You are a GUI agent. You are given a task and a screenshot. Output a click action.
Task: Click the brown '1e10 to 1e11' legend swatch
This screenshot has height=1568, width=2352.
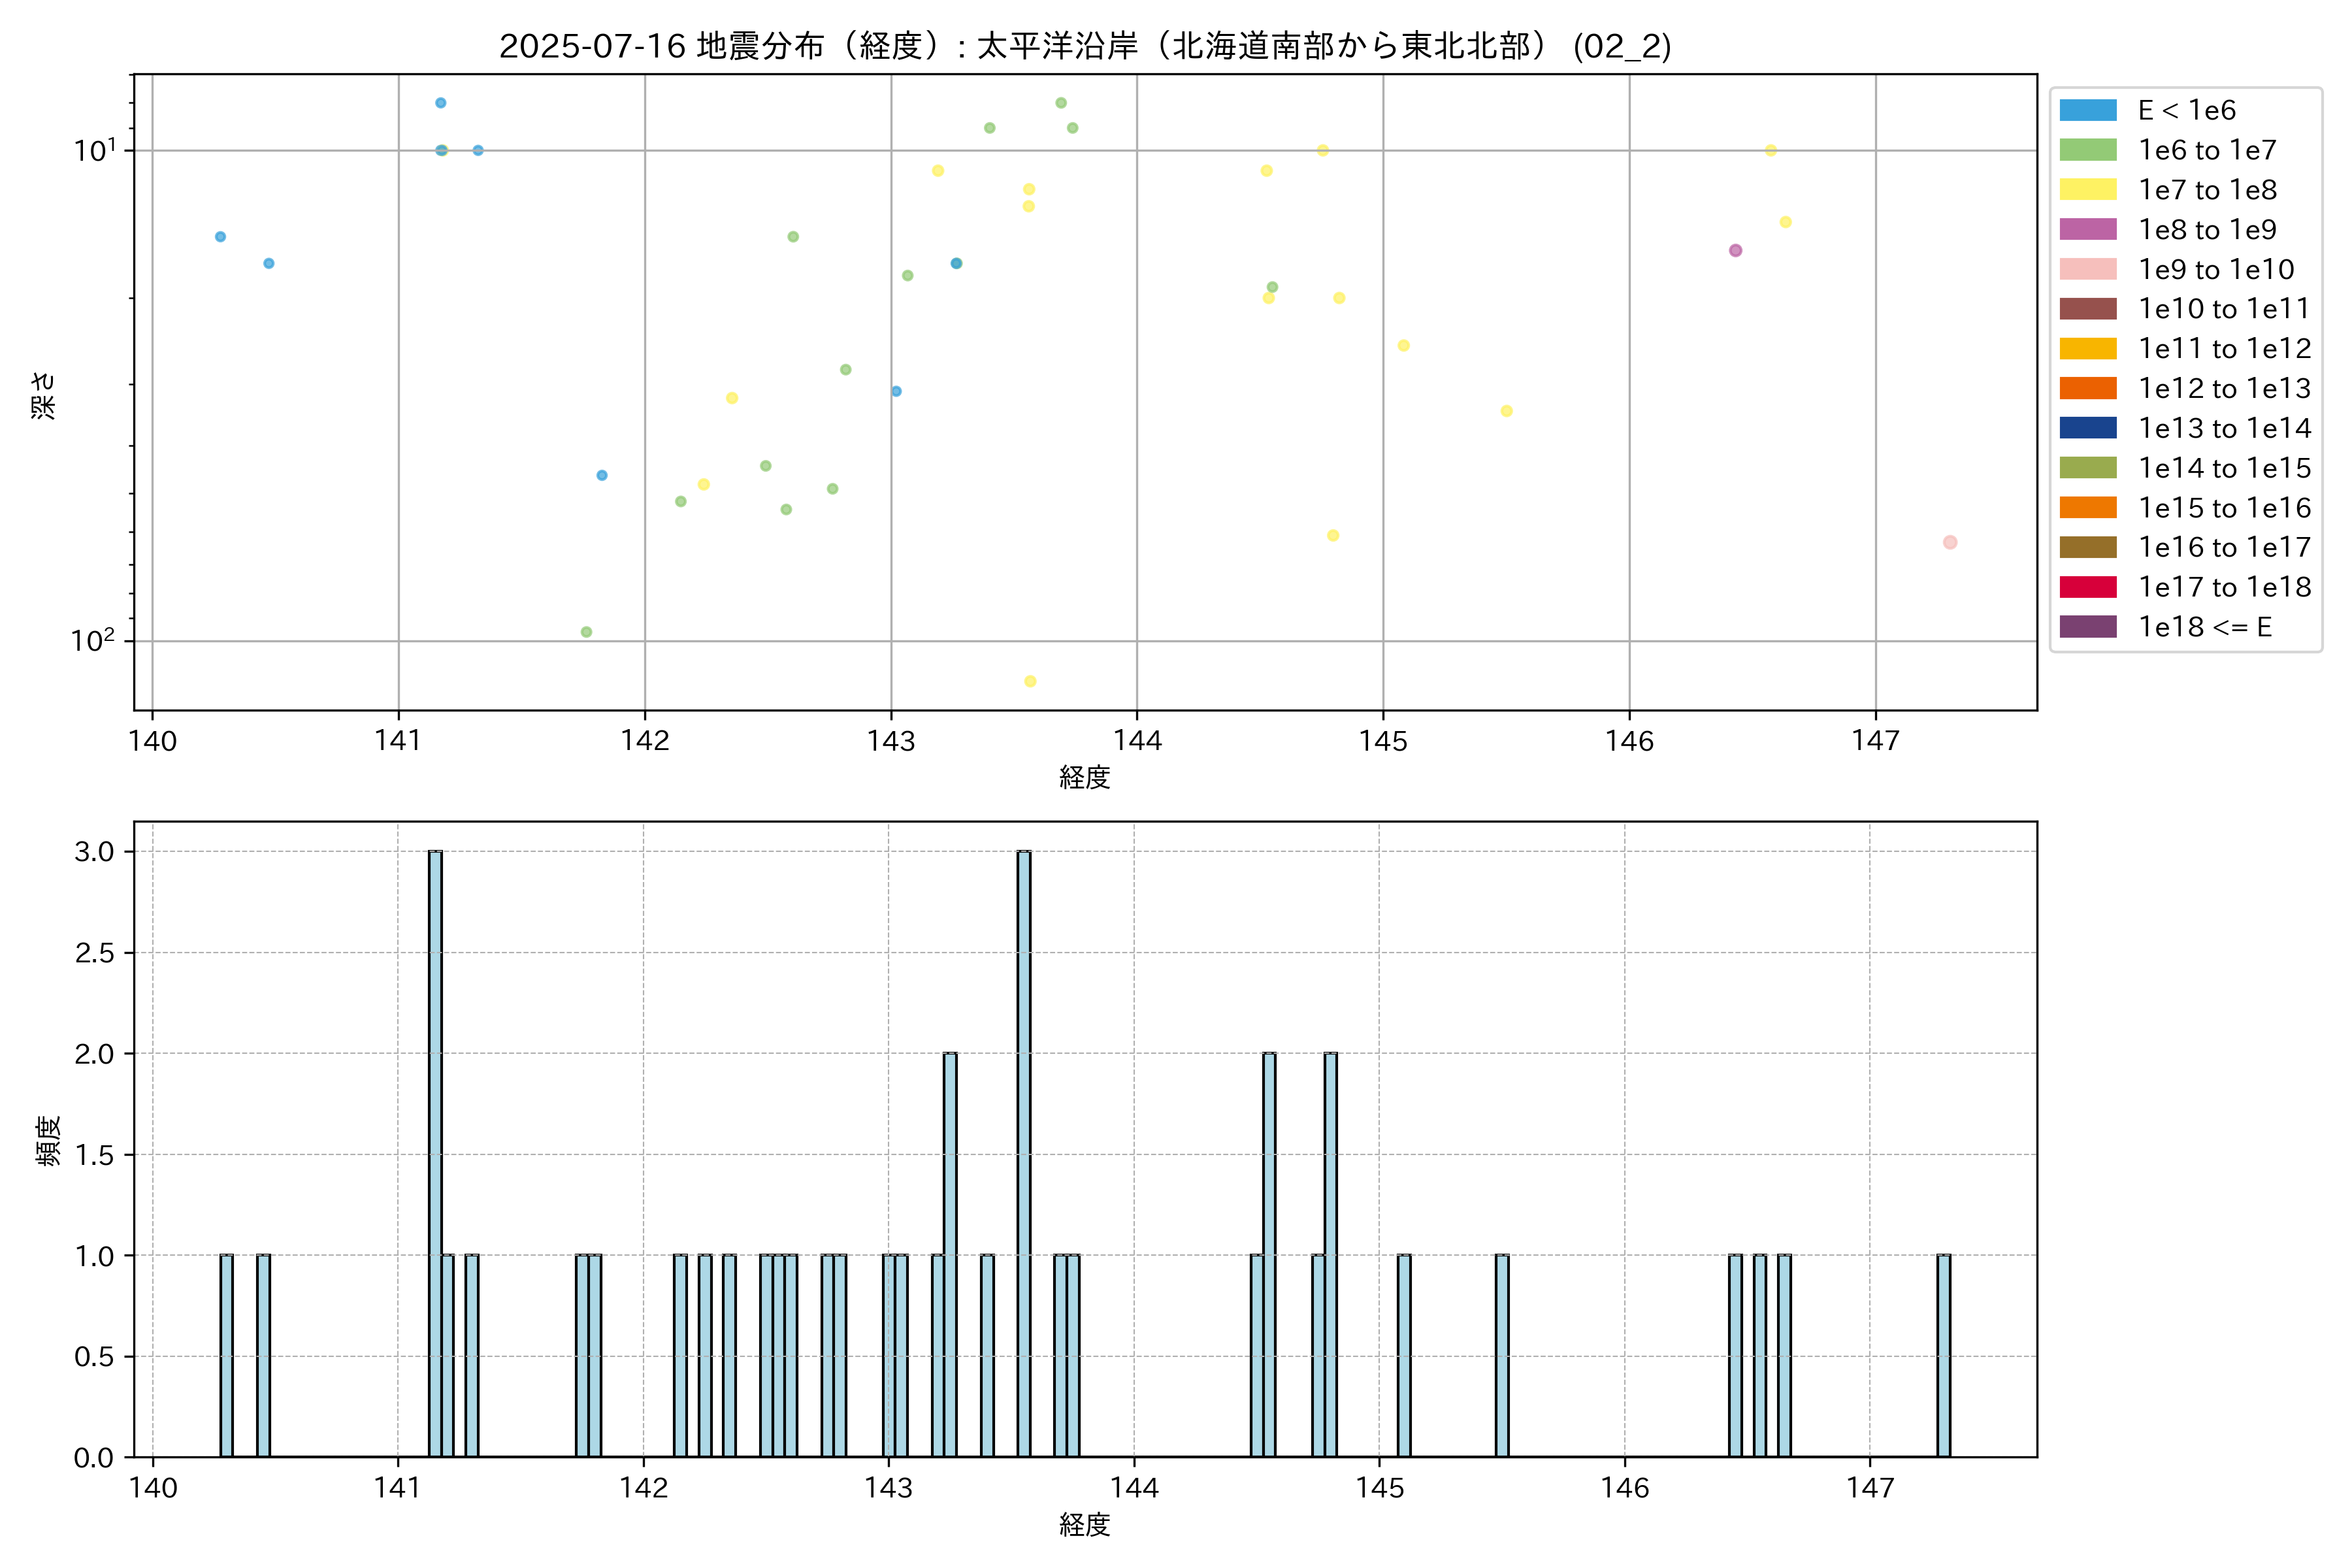click(2087, 309)
